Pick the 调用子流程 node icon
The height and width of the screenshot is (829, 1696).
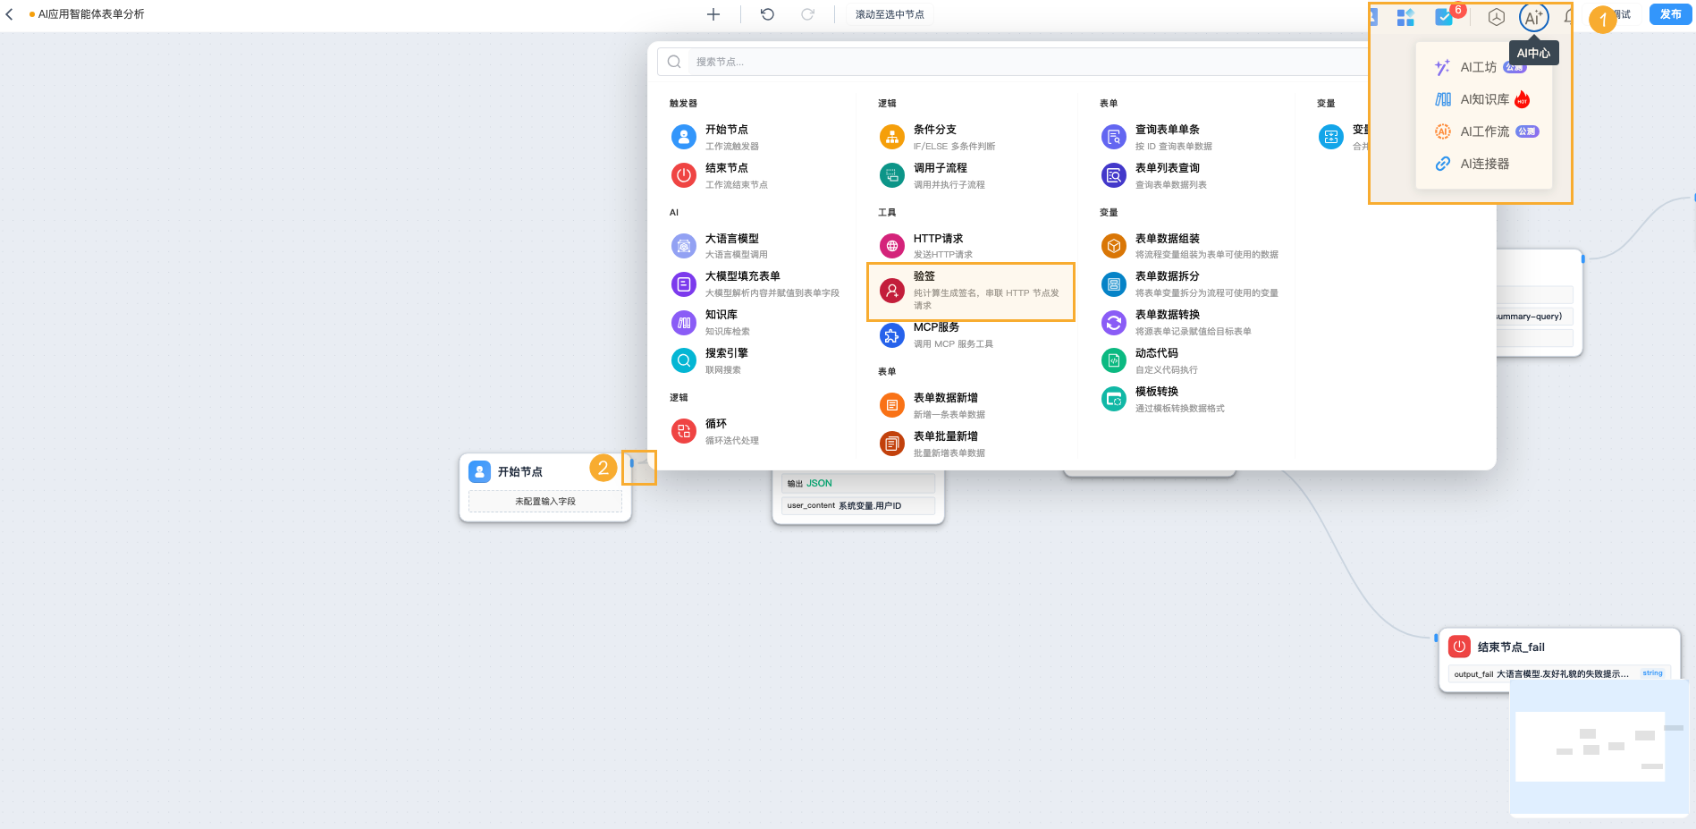pyautogui.click(x=892, y=175)
